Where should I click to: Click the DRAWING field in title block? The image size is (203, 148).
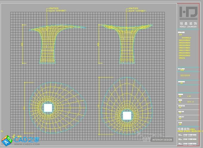point(182,105)
